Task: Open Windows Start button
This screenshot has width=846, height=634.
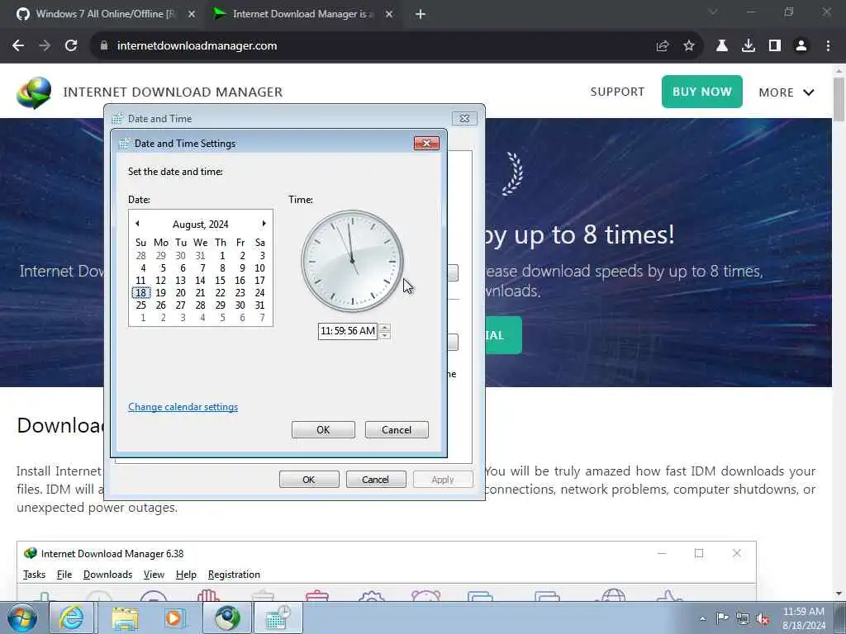Action: tap(22, 617)
